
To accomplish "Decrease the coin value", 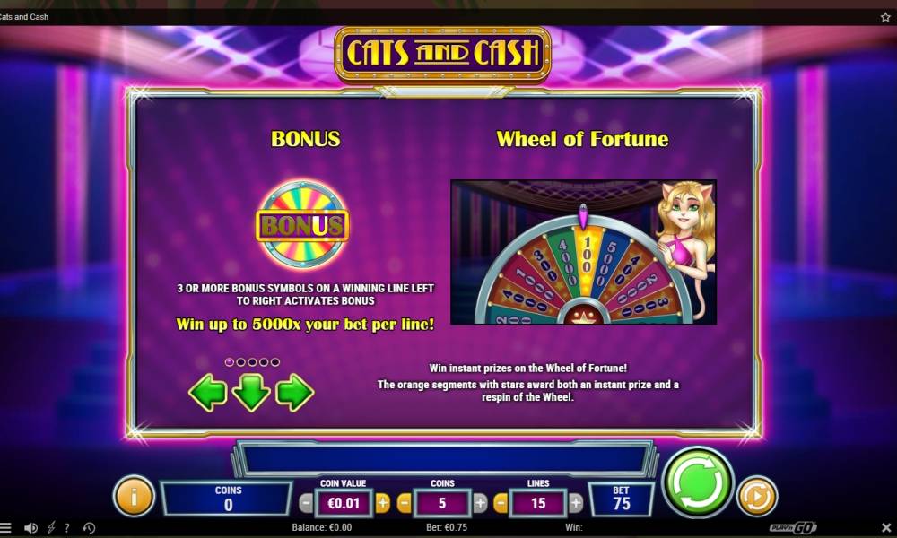I will (306, 504).
